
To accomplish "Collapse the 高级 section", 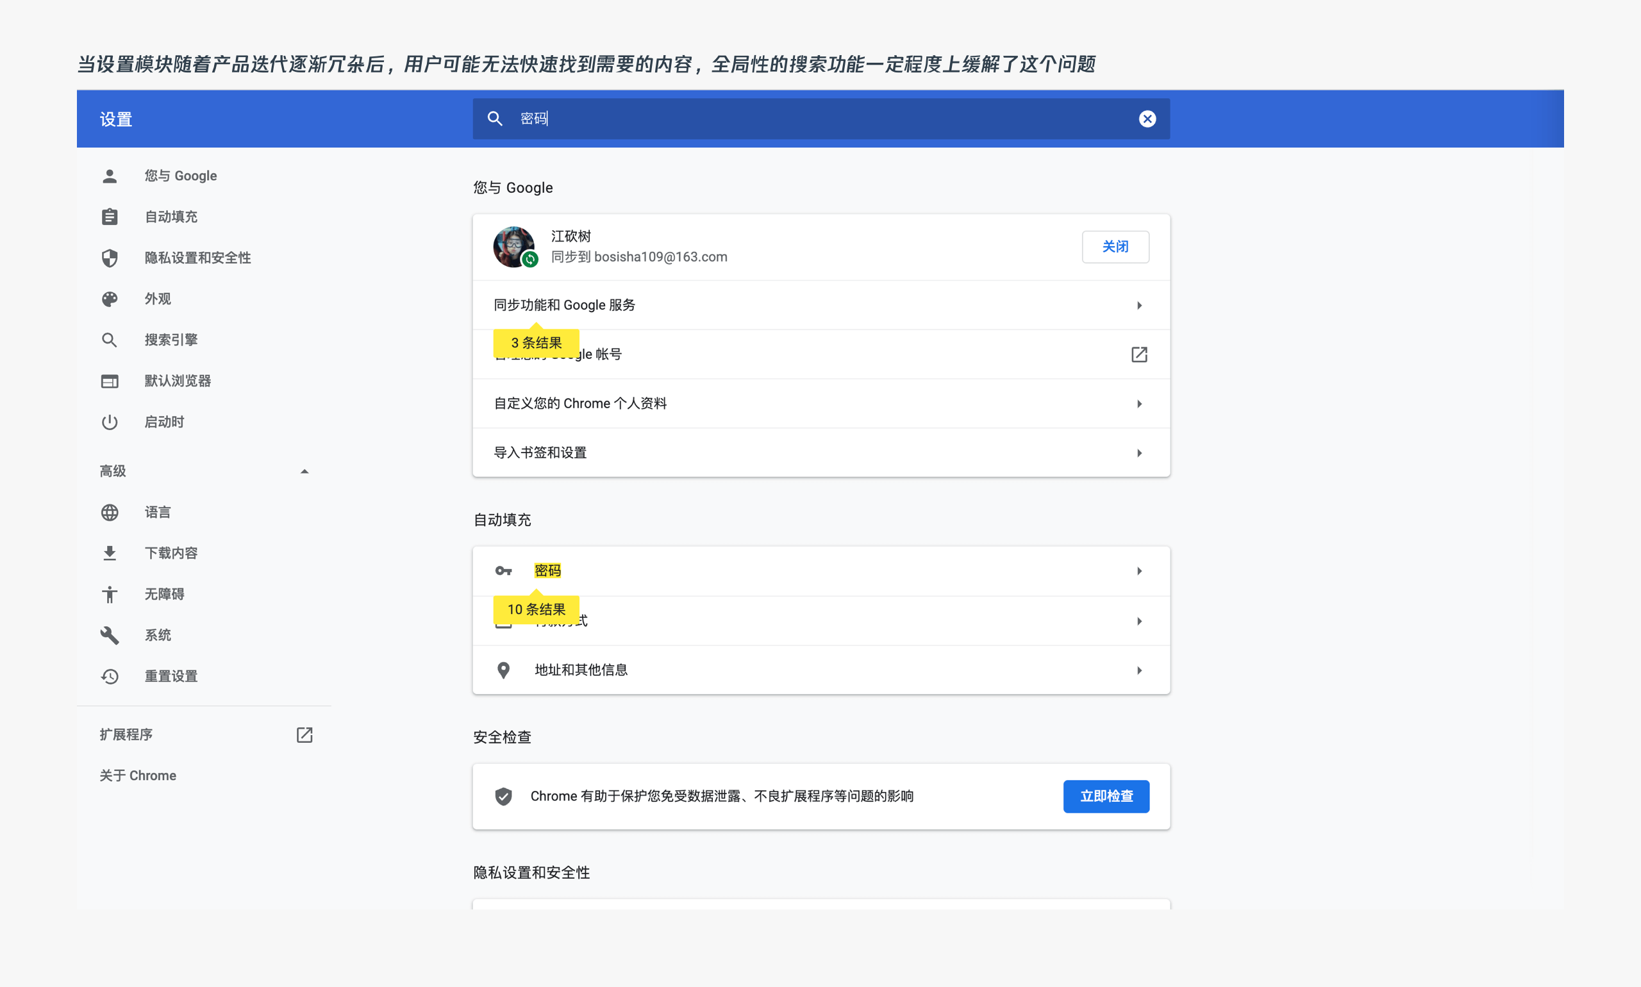I will (x=304, y=472).
